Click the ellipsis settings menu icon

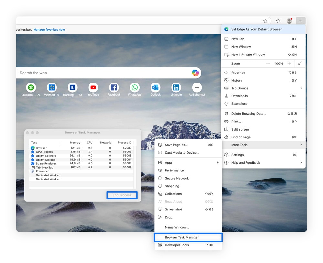click(x=300, y=21)
